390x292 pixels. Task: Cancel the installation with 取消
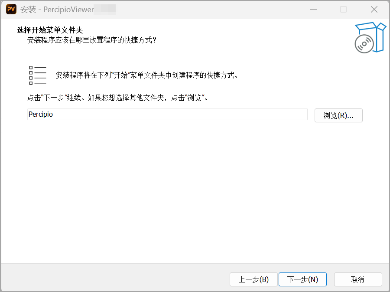point(358,279)
